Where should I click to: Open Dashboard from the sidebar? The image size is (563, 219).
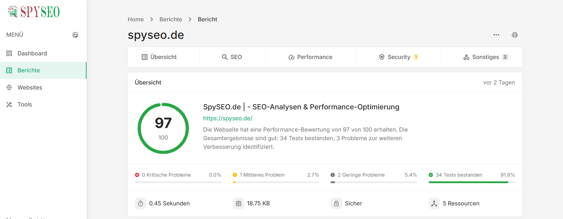coord(43,53)
